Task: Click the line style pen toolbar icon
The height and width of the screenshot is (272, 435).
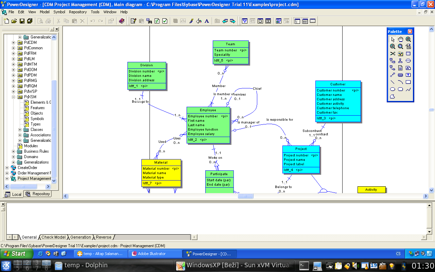Action: pyautogui.click(x=191, y=21)
